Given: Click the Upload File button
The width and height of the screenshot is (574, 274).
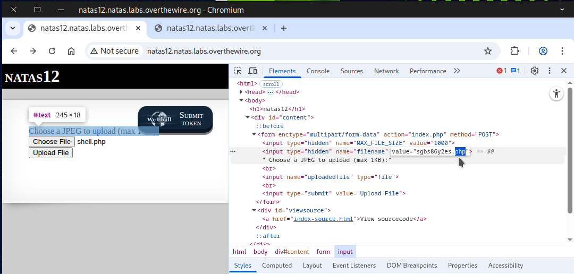Looking at the screenshot, I should click(50, 153).
